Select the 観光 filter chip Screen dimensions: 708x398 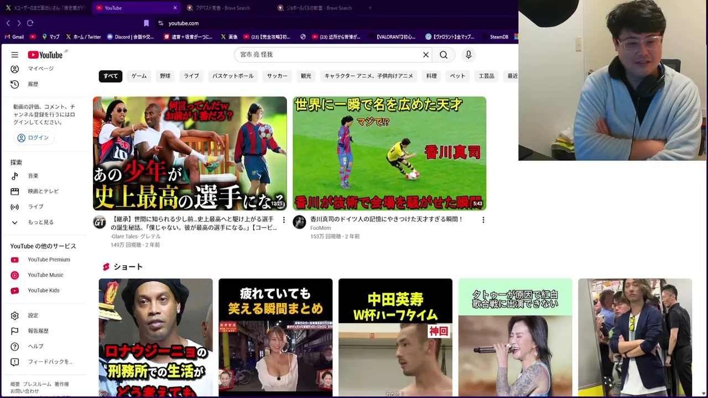(x=306, y=76)
